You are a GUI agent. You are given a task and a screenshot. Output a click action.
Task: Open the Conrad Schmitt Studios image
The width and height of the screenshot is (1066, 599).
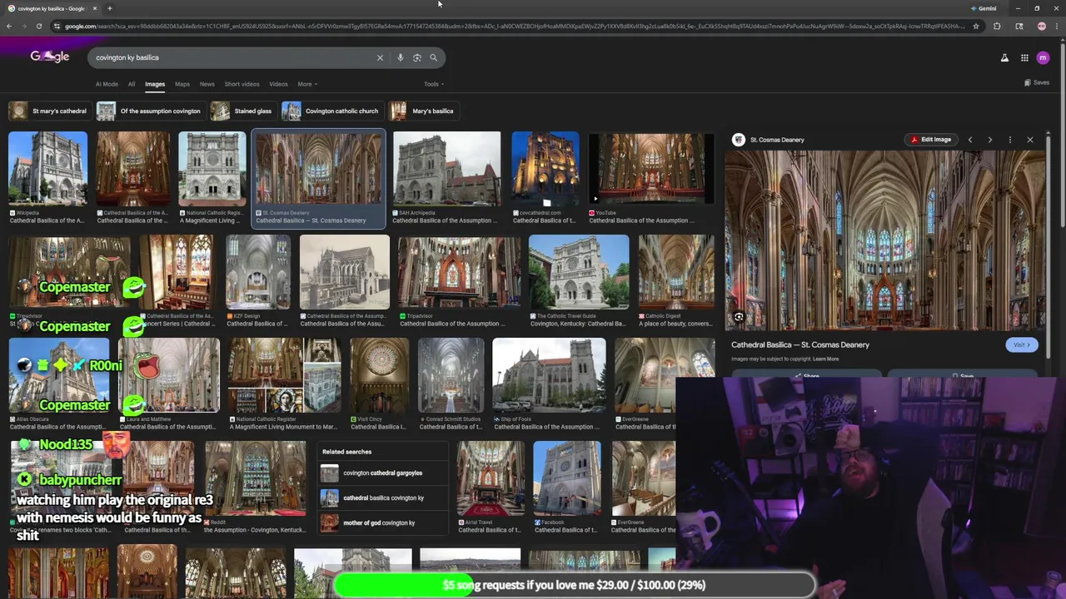pyautogui.click(x=451, y=375)
